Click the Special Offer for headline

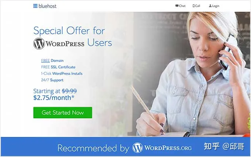[69, 31]
